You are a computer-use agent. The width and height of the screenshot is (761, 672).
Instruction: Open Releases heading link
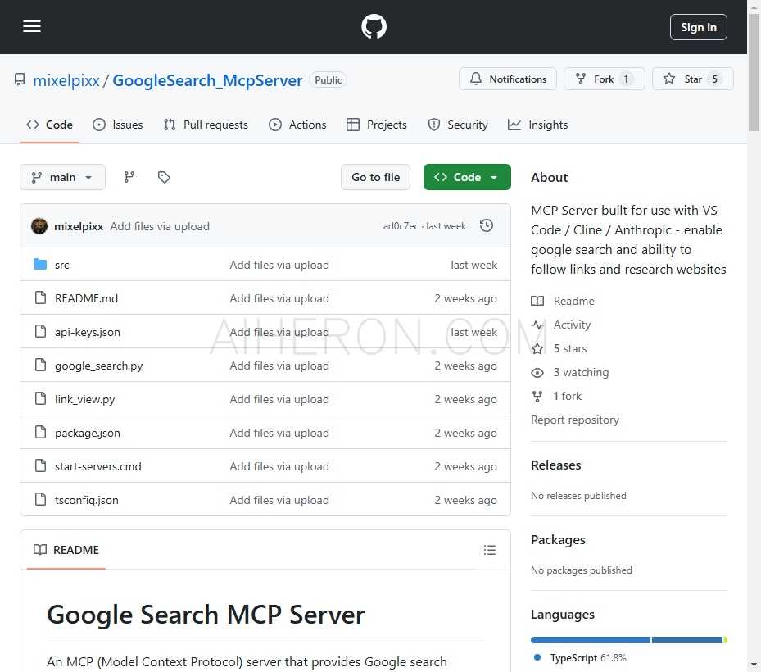(555, 465)
